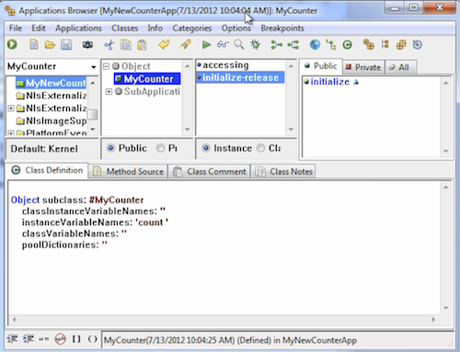Click the green circular run icon
This screenshot has height=352, width=460.
click(12, 45)
